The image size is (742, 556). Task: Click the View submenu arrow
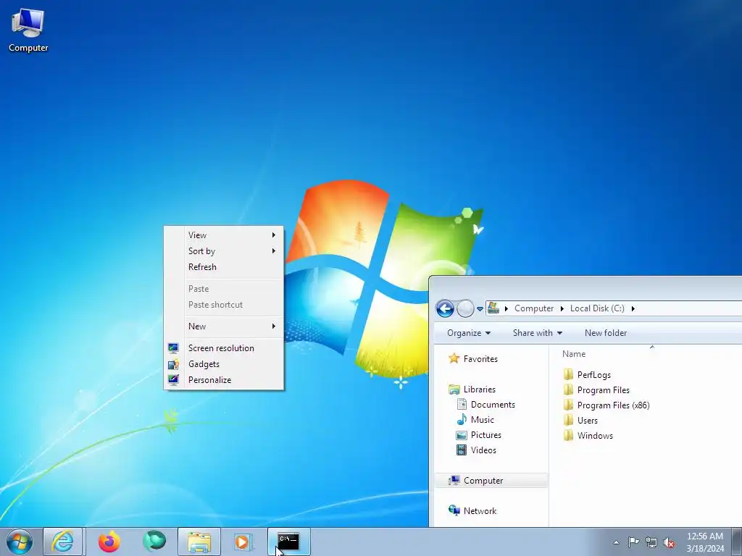[273, 235]
